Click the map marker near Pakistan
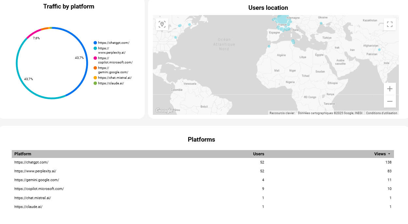This screenshot has height=224, width=408. [379, 49]
